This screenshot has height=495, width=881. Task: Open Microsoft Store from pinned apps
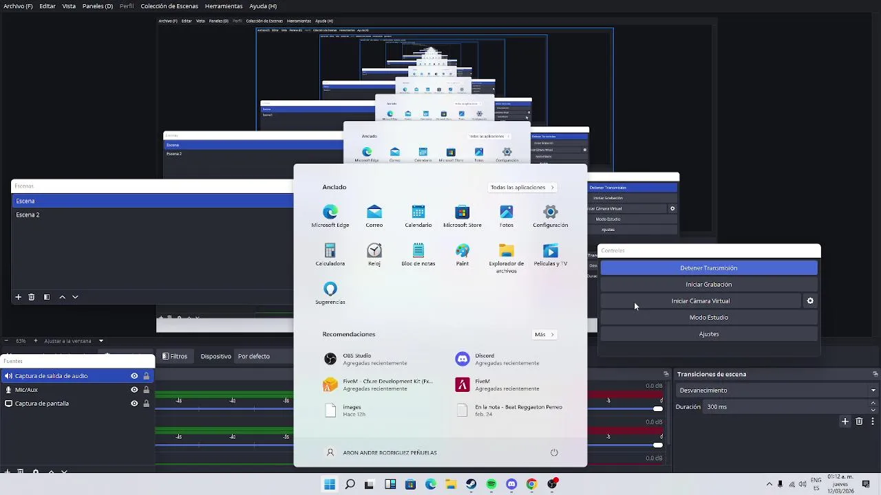pyautogui.click(x=463, y=216)
